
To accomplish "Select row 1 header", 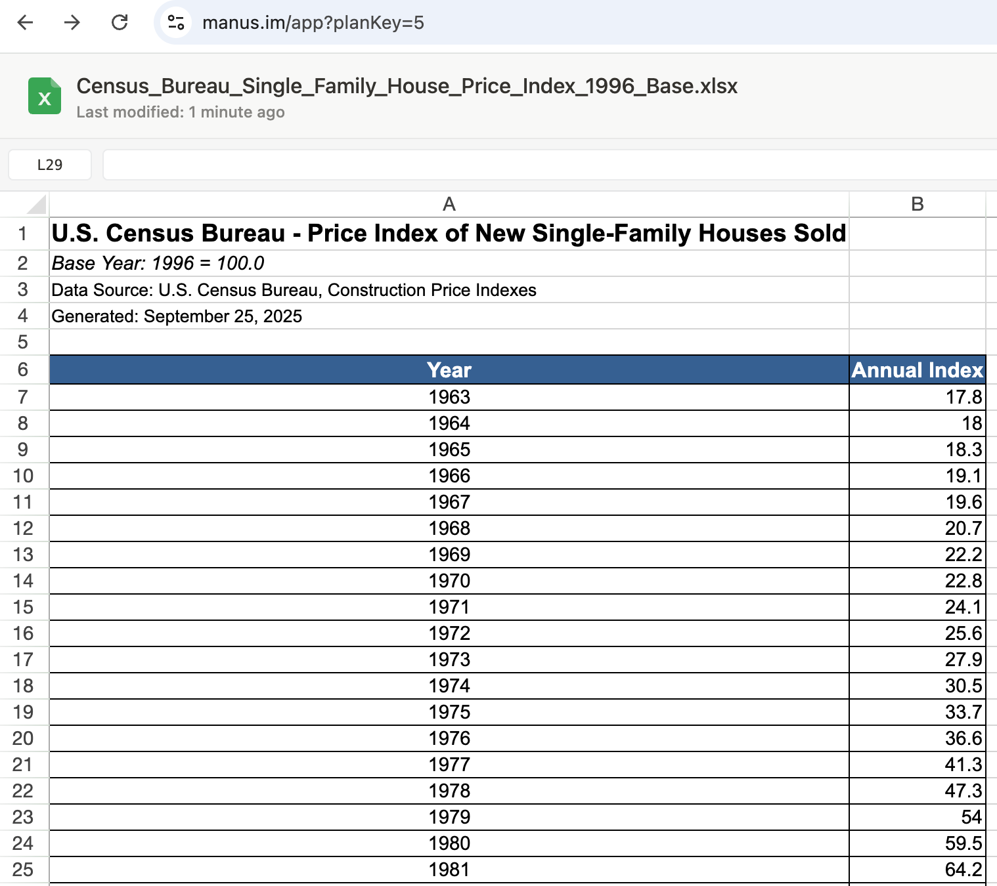I will pos(24,234).
